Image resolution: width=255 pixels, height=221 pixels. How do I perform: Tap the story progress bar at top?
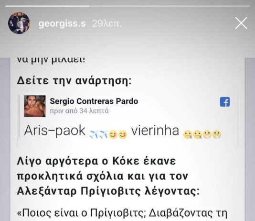127,6
